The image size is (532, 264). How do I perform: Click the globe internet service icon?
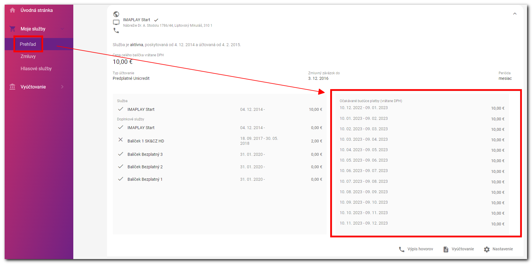(x=116, y=14)
